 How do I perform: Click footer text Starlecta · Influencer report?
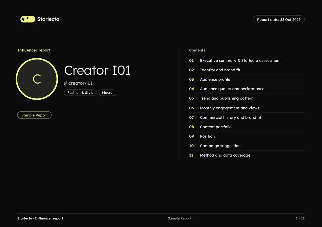pos(40,218)
